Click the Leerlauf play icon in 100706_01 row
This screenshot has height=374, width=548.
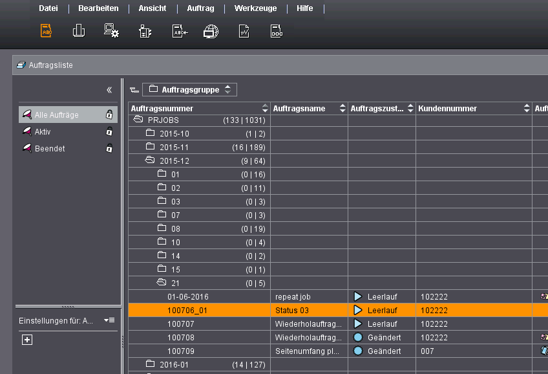point(357,310)
